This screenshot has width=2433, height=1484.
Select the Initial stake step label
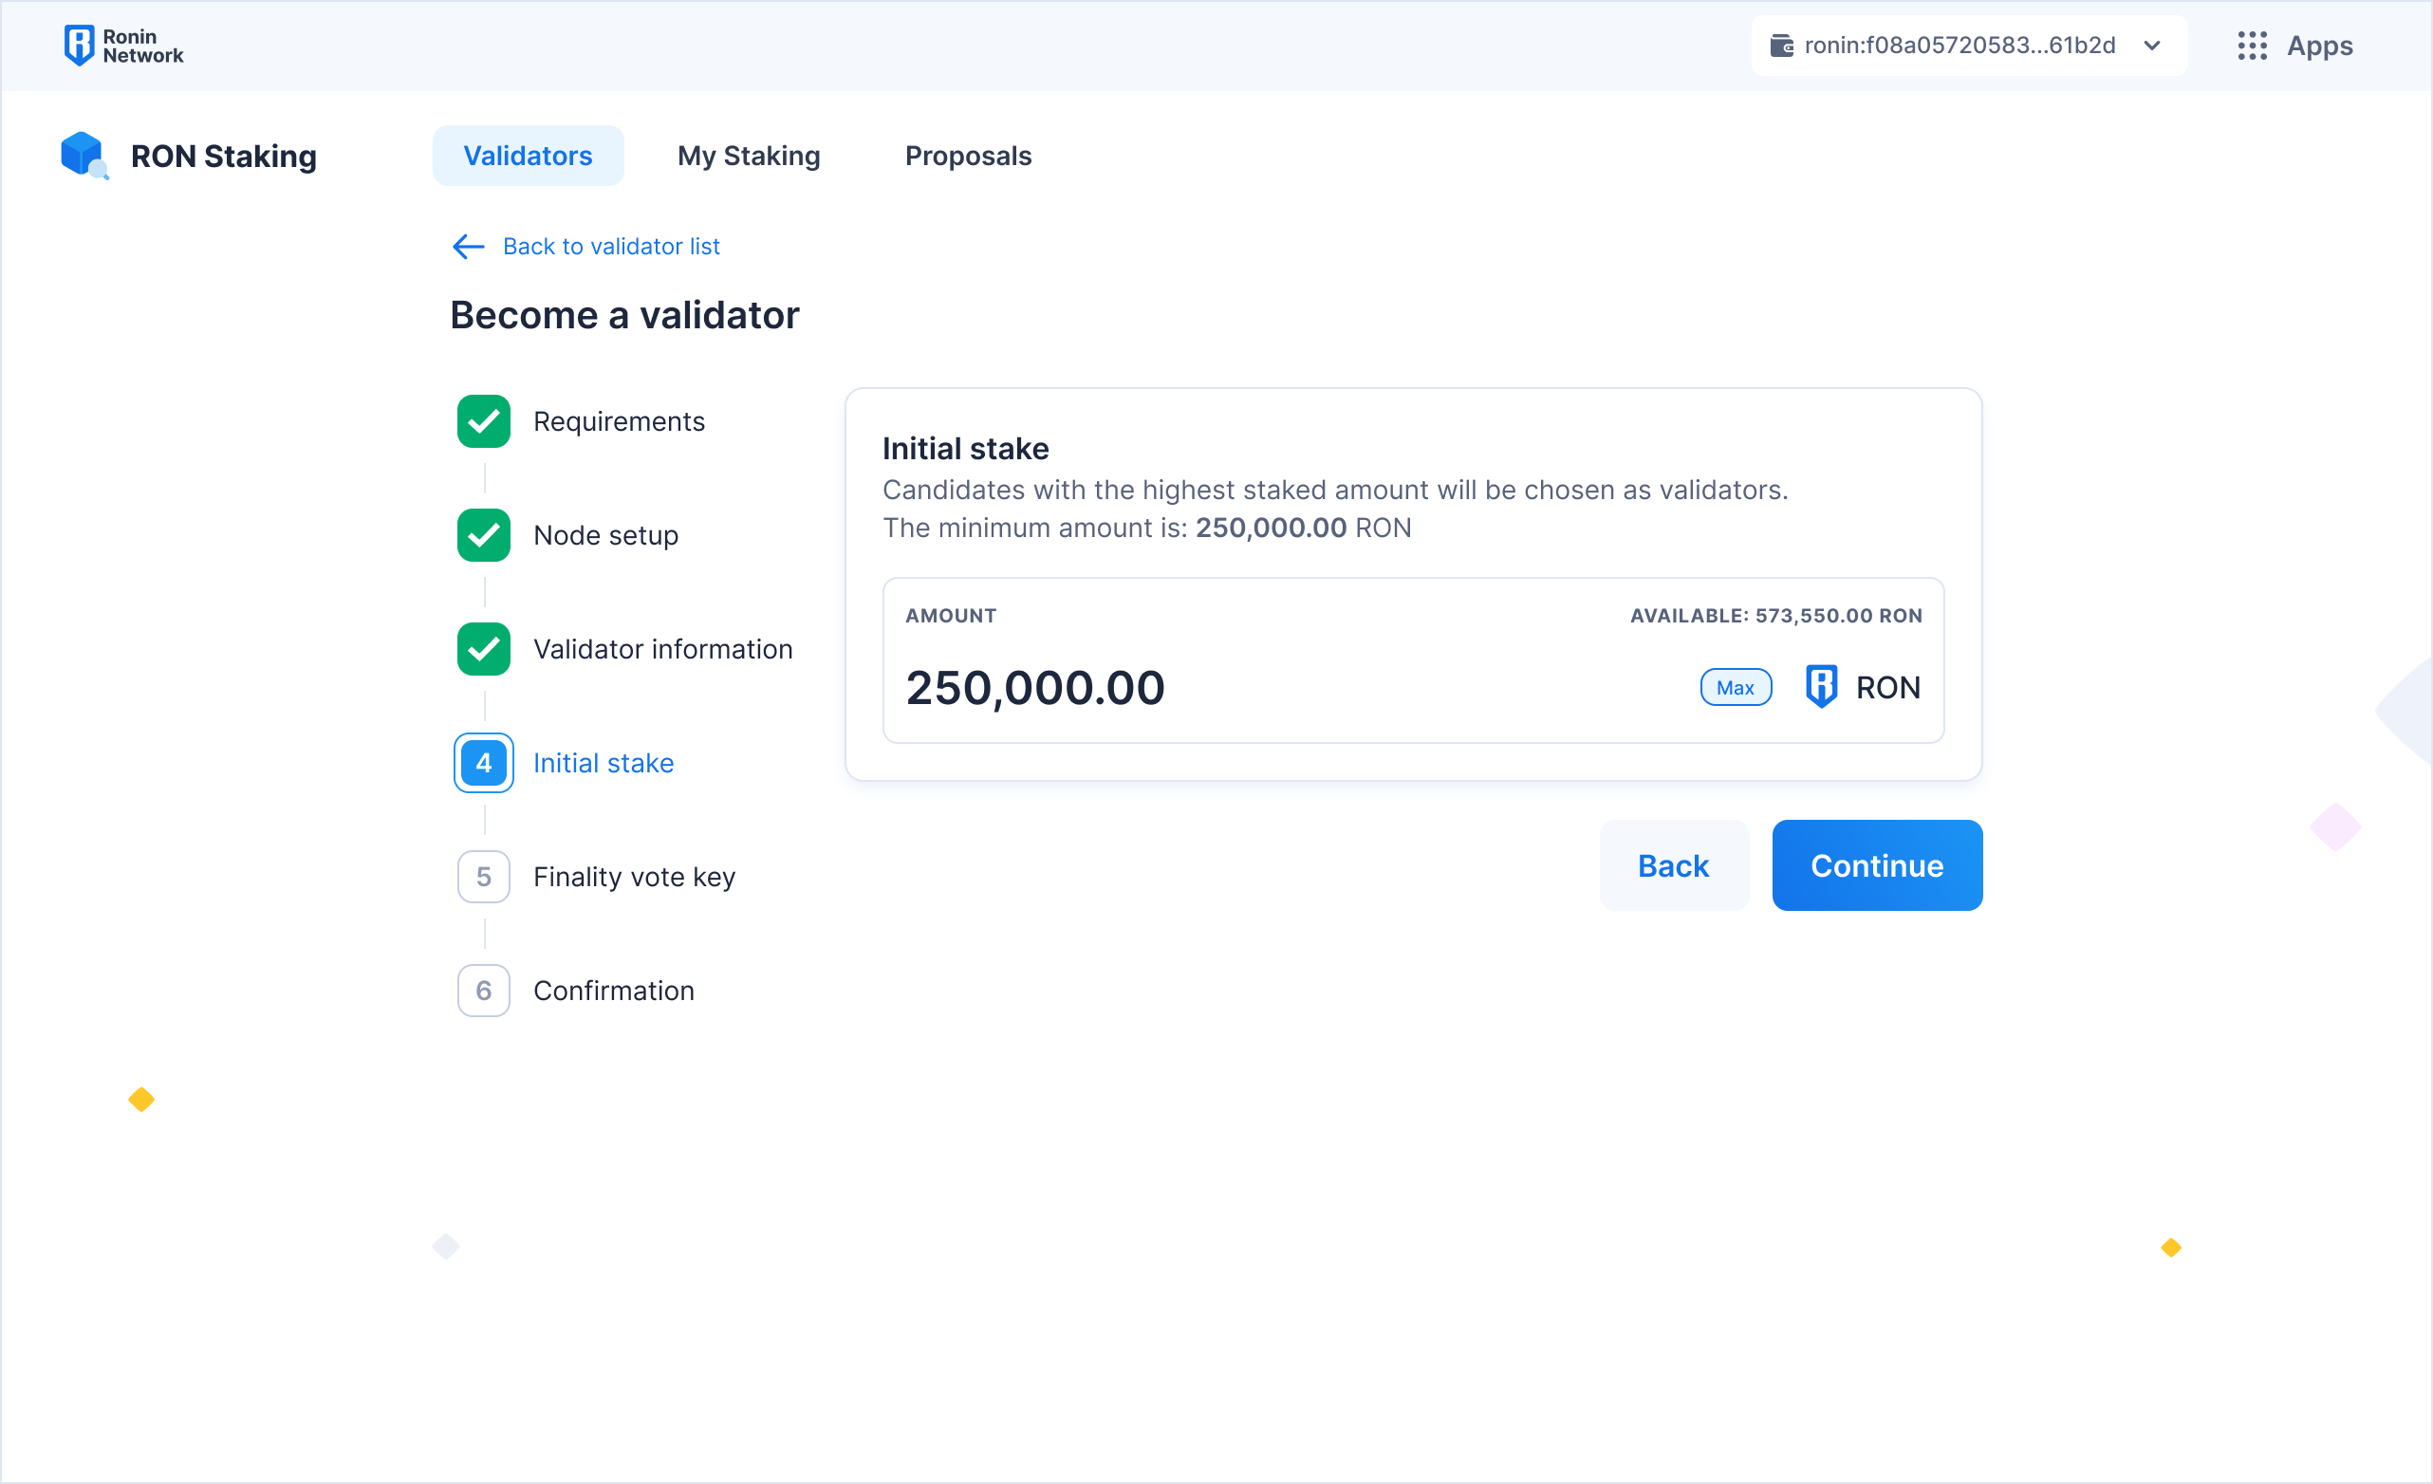tap(604, 762)
